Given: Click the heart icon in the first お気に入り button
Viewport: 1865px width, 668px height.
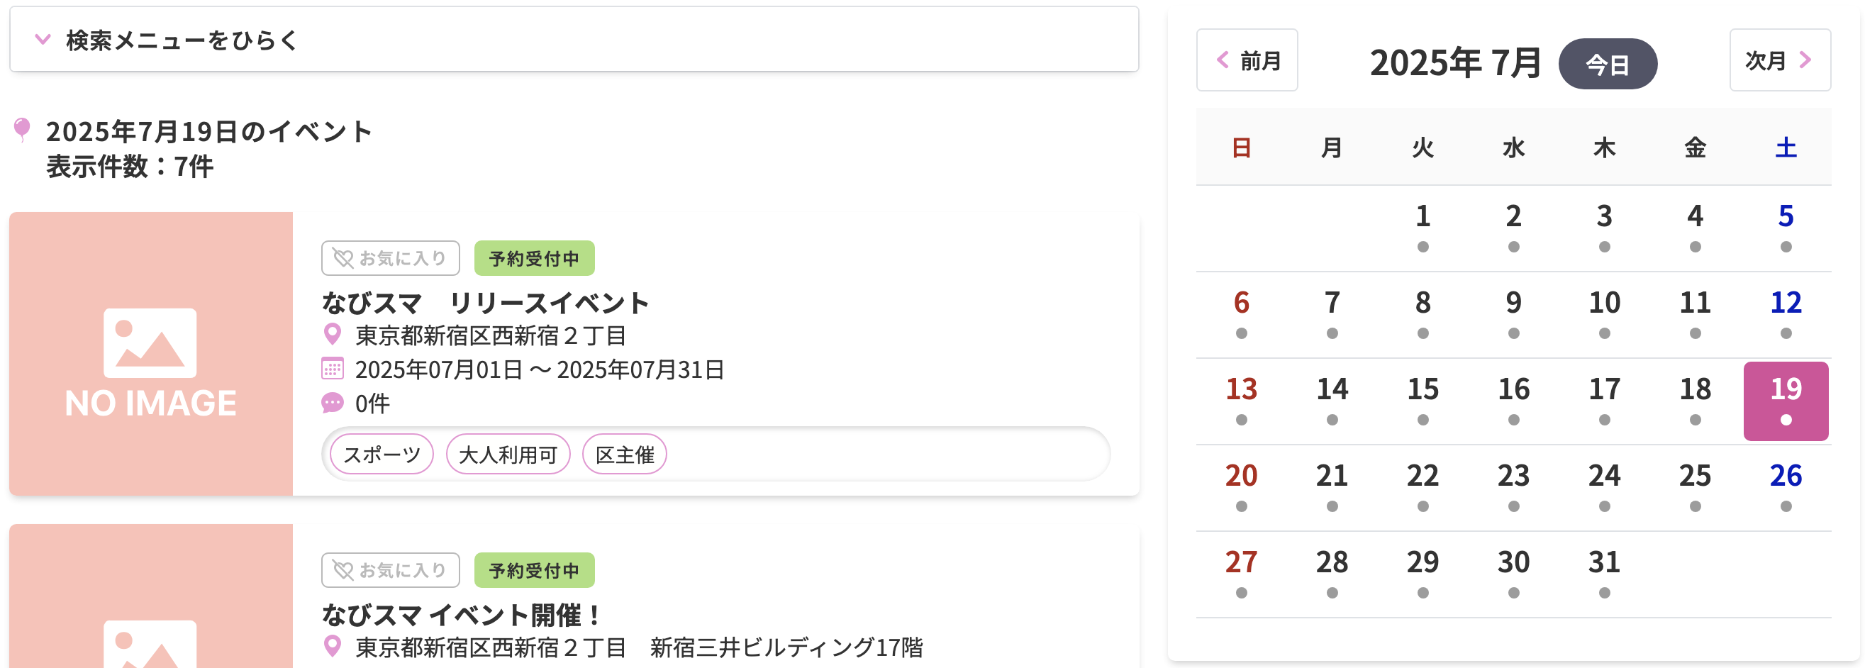Looking at the screenshot, I should [343, 257].
